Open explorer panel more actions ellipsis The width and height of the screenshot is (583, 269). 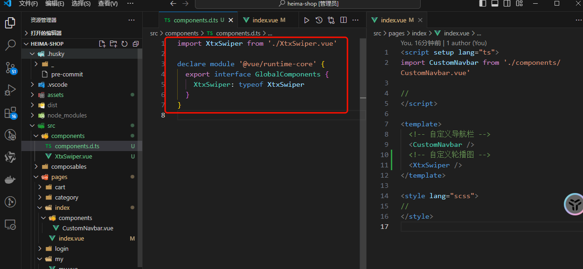point(132,20)
